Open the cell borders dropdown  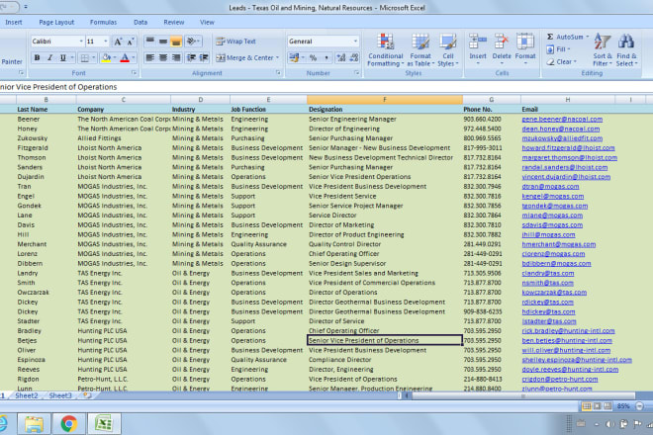tap(93, 58)
